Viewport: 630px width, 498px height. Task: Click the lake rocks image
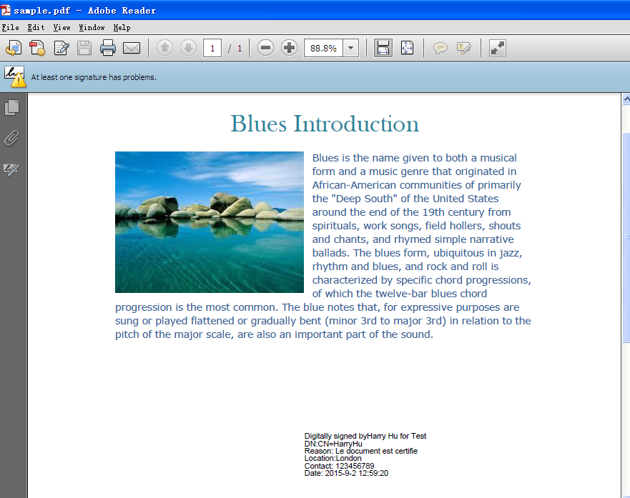[210, 222]
